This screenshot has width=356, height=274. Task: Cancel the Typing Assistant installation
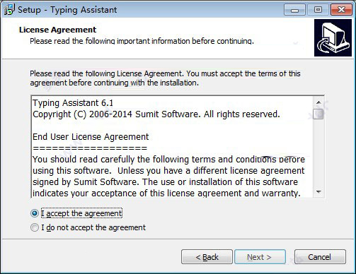click(x=320, y=257)
